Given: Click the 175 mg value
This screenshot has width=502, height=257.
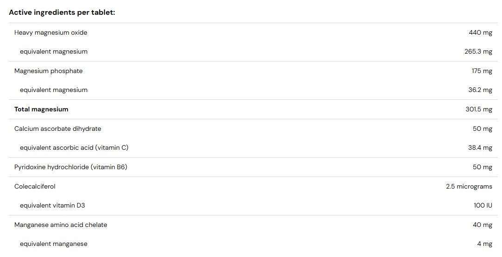Looking at the screenshot, I should click(x=482, y=71).
